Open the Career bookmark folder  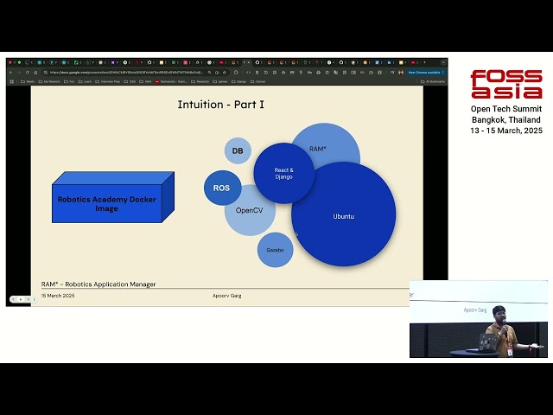258,81
